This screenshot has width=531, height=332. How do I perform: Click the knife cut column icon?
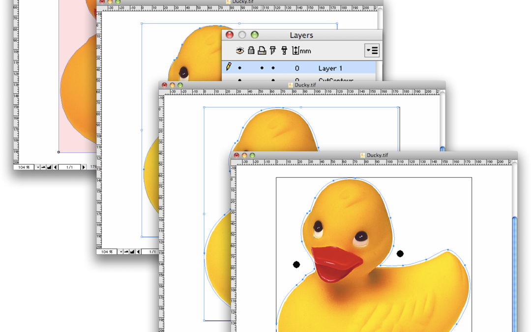click(273, 50)
